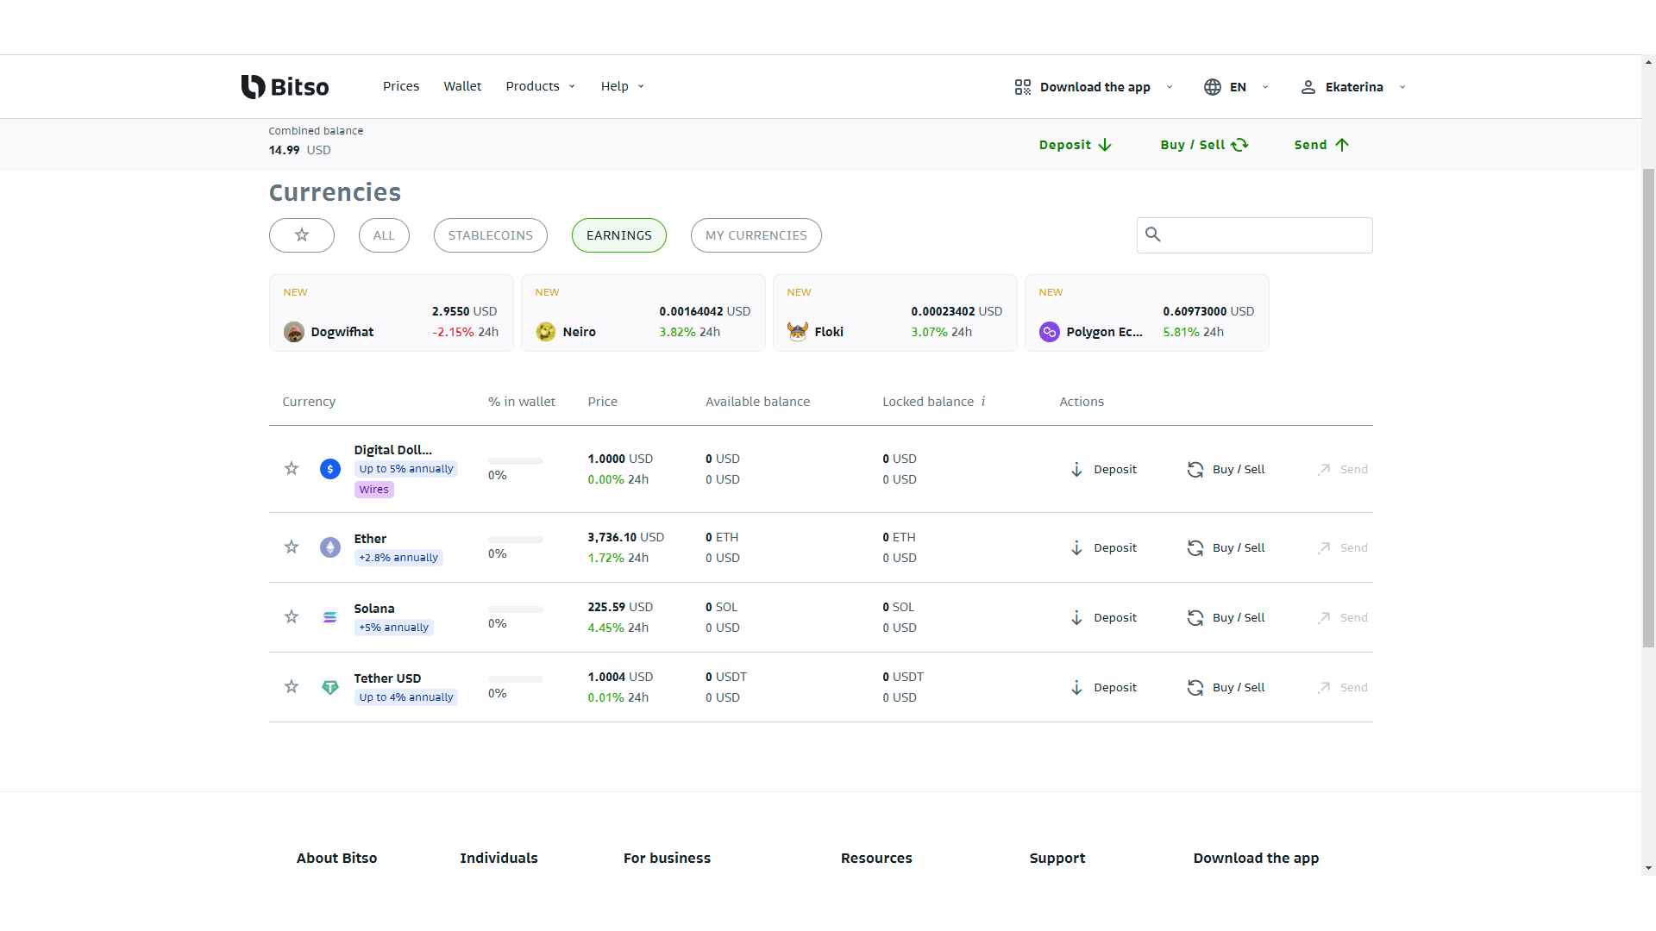Click Send arrow icon in Tether USD row
Viewport: 1656px width, 931px height.
tap(1324, 688)
